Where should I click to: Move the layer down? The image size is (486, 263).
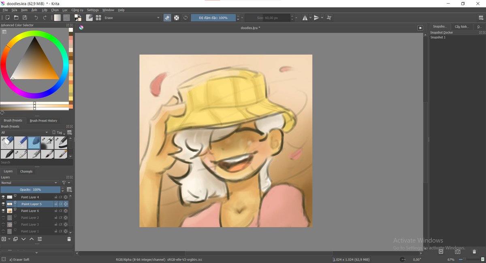(x=23, y=239)
